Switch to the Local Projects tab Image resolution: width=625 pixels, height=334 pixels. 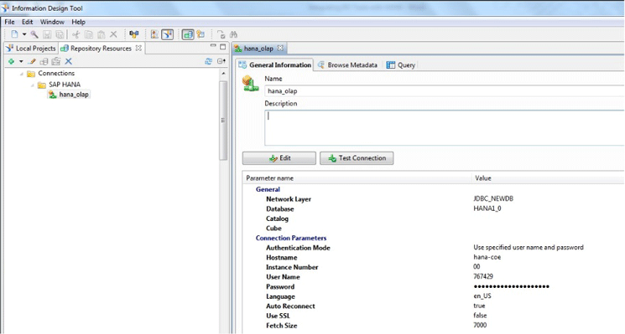point(31,48)
